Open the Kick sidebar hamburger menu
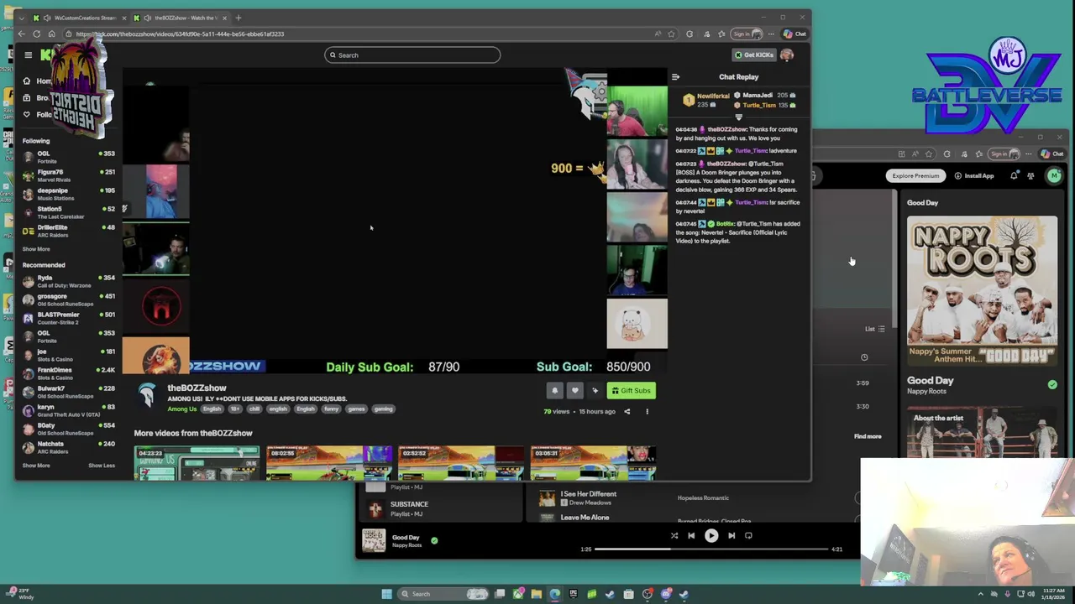1075x604 pixels. coord(28,55)
